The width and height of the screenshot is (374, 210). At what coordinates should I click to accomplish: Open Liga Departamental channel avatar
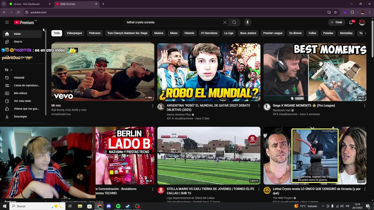point(161,190)
